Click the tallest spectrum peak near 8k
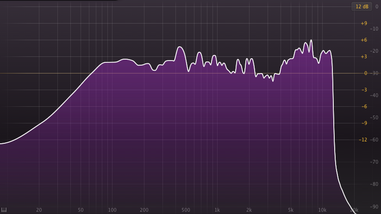The width and height of the screenshot is (381, 214). point(311,40)
